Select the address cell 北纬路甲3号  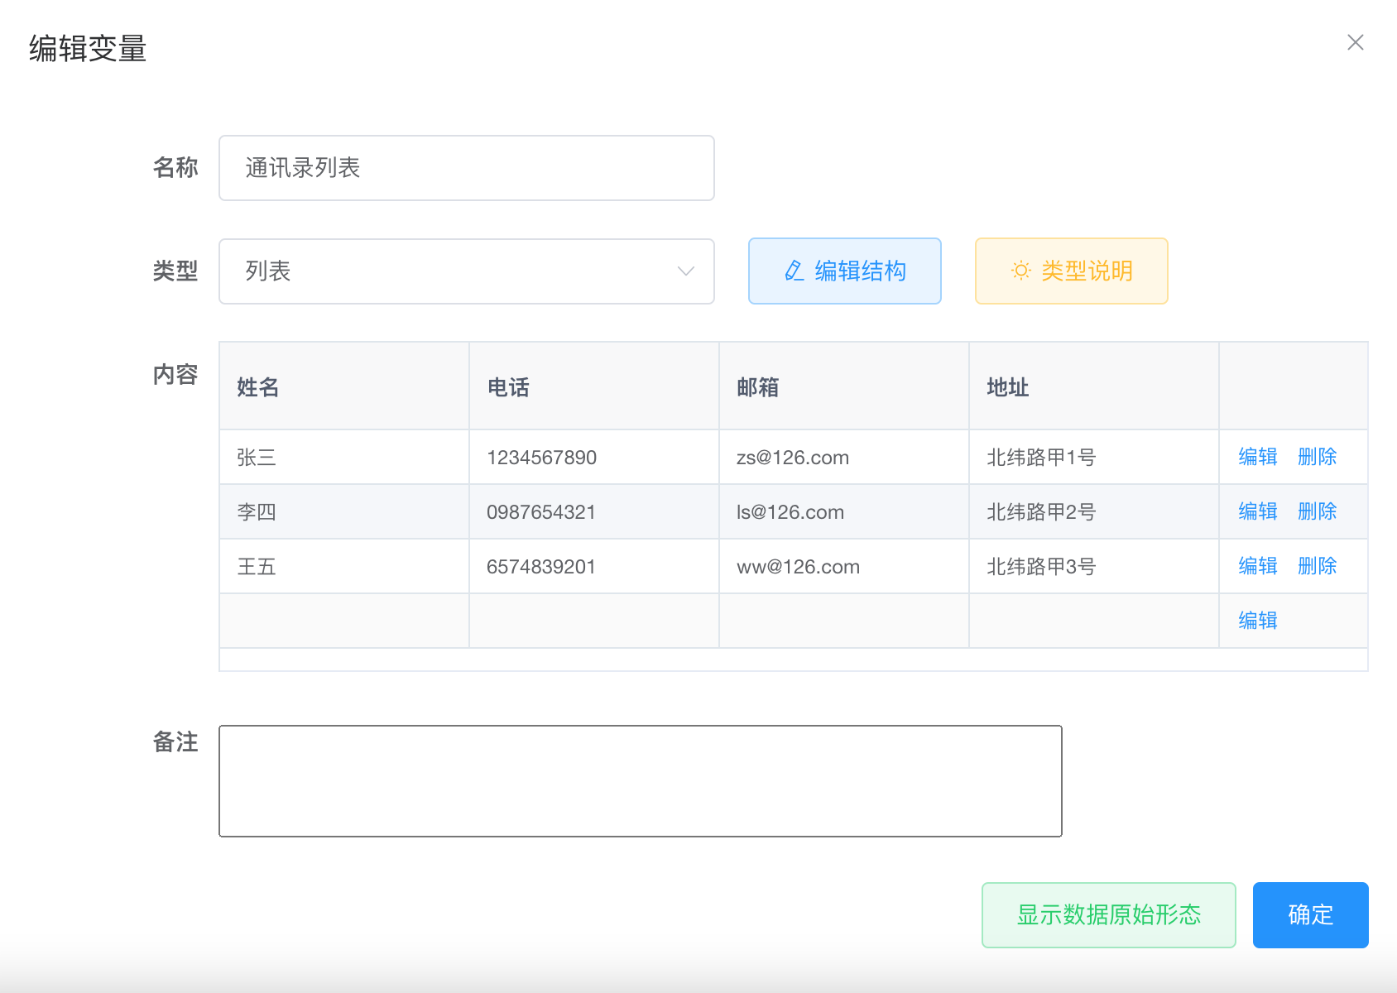(x=1094, y=566)
